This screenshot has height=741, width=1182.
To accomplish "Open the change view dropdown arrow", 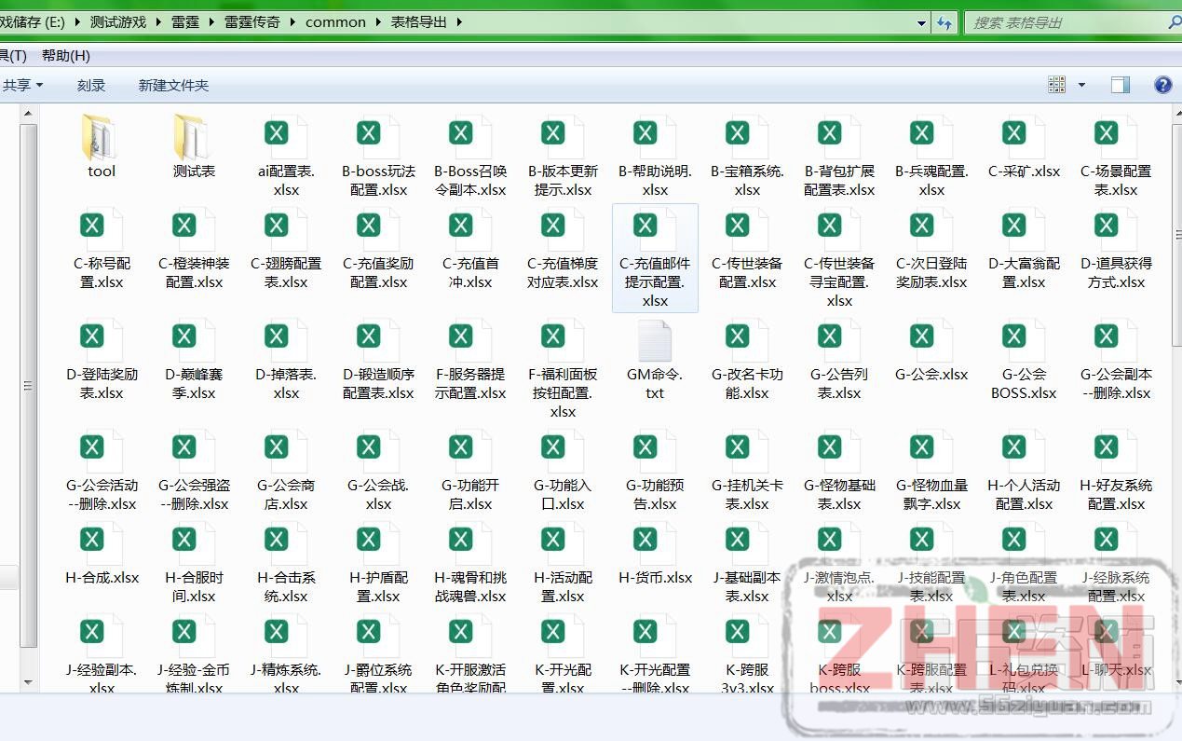I will [1081, 85].
